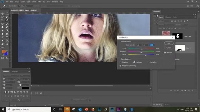The image size is (200, 112).
Task: Click the orange foreground color swatch
Action: tap(4, 51)
